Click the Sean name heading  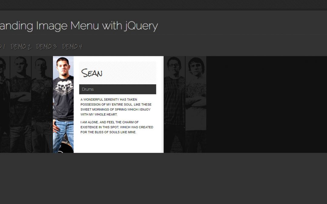pos(91,73)
